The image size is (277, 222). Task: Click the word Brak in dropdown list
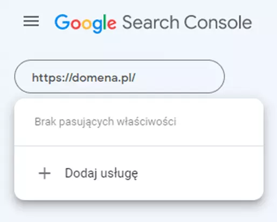(x=45, y=121)
